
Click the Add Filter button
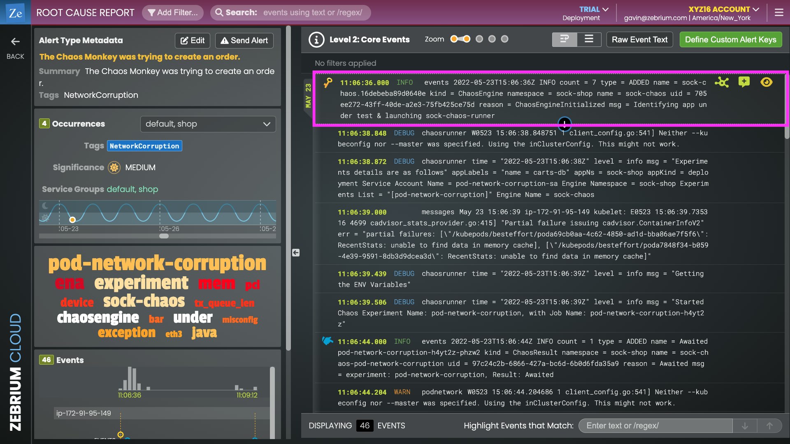click(173, 13)
